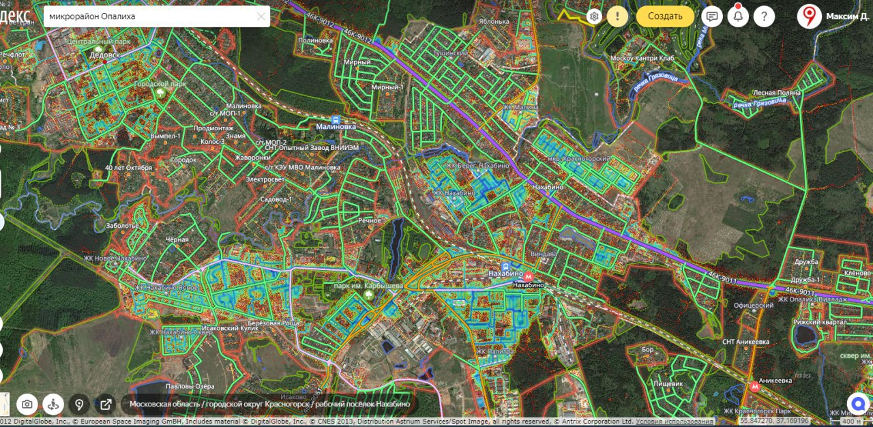Click the Продмонтаж label
This screenshot has height=427, width=873.
pyautogui.click(x=214, y=128)
